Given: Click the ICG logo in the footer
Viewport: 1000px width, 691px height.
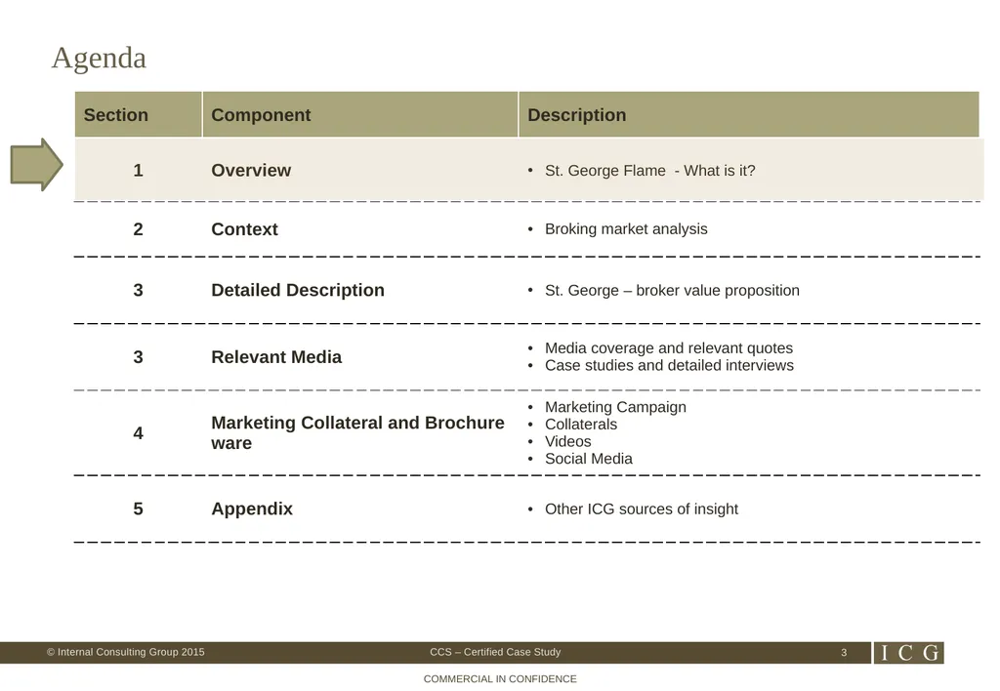Looking at the screenshot, I should (909, 652).
